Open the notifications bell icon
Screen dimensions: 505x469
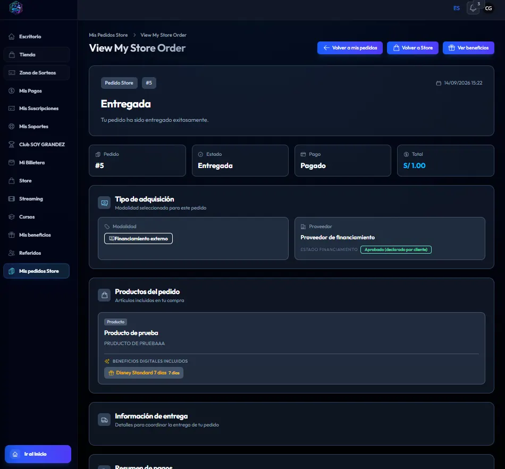[x=473, y=9]
